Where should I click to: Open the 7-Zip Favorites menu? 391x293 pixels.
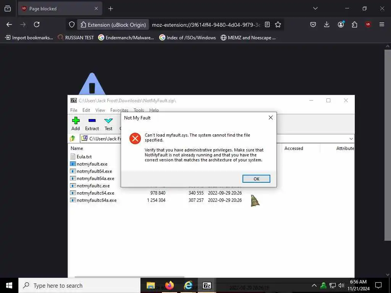coord(119,110)
